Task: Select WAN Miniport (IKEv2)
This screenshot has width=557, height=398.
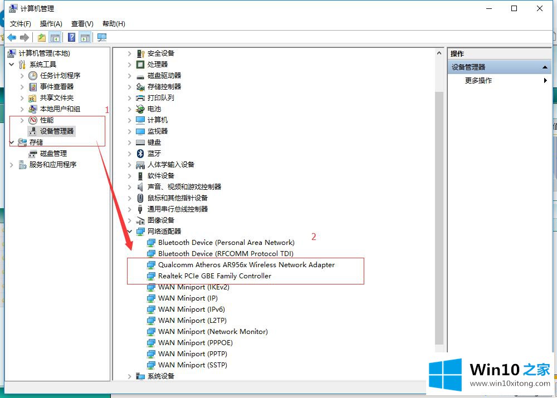Action: pyautogui.click(x=194, y=287)
